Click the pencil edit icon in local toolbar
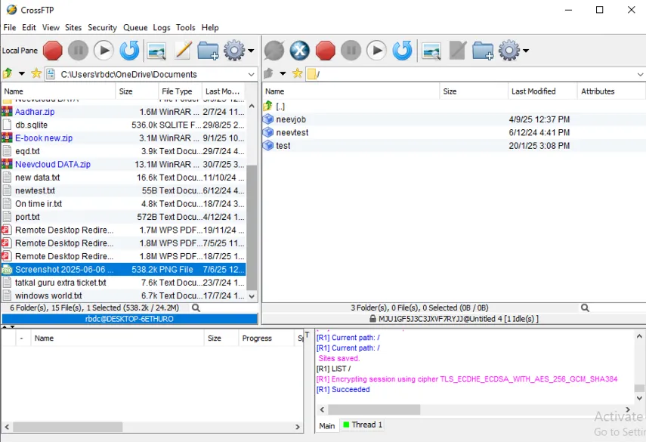 coord(183,51)
